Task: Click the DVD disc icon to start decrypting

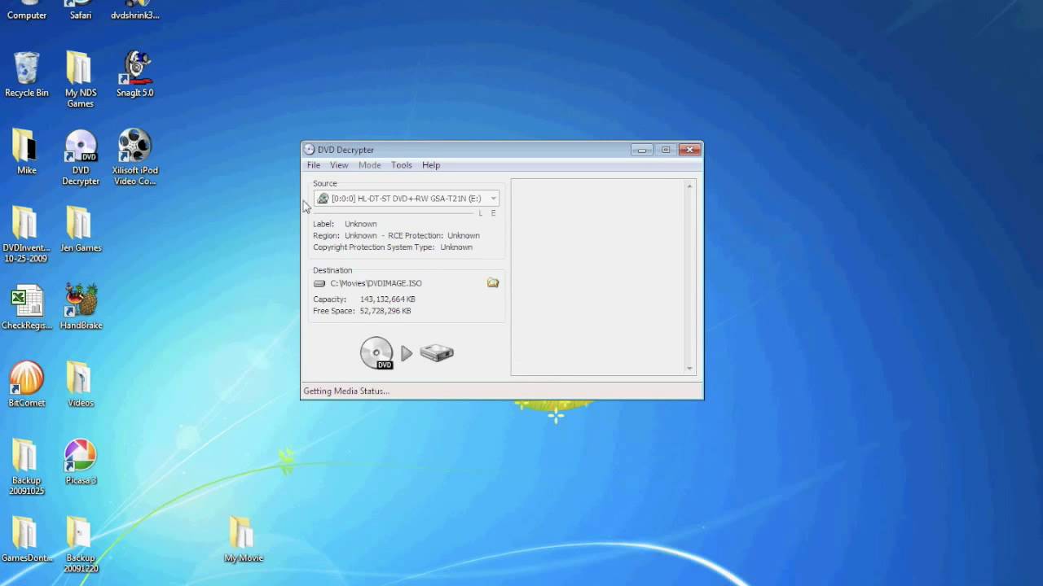Action: [x=377, y=352]
